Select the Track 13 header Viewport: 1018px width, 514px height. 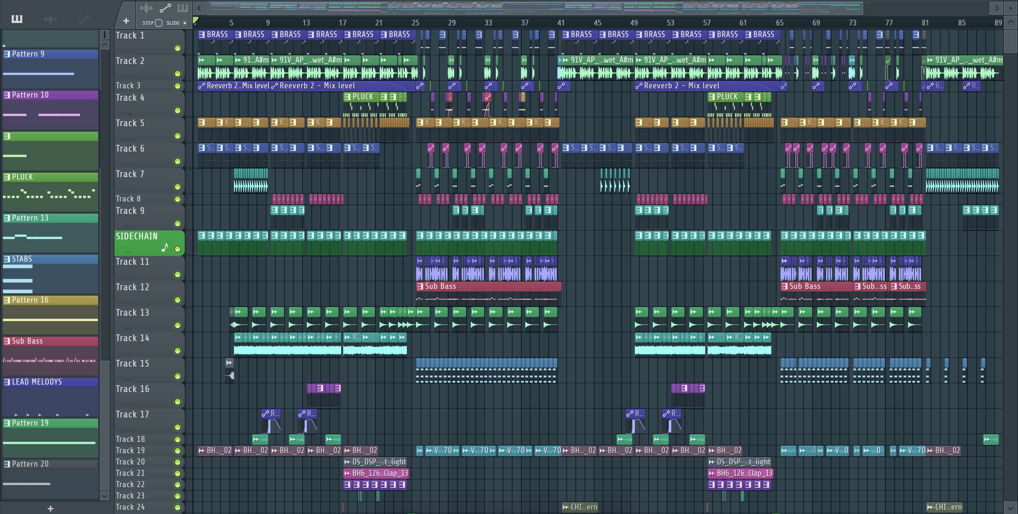[150, 319]
